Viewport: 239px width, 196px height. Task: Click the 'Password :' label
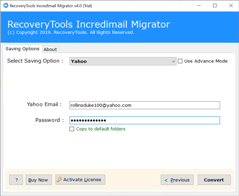pyautogui.click(x=50, y=120)
